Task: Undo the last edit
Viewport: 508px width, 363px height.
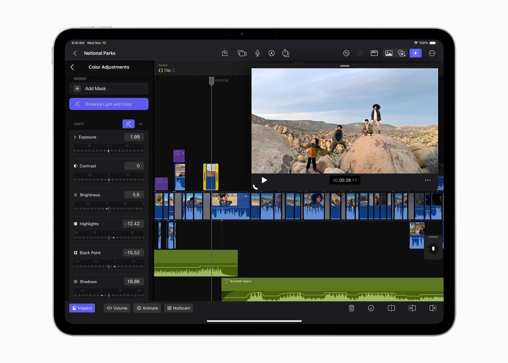Action: point(346,53)
